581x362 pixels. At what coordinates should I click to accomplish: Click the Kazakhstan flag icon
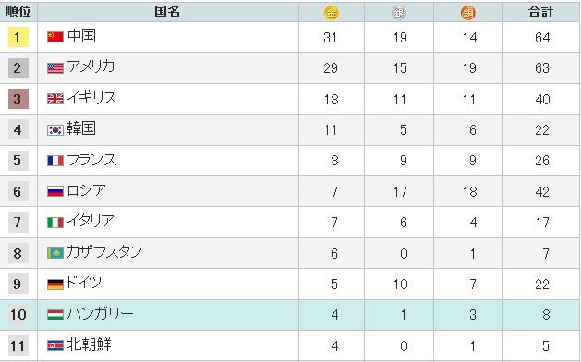click(x=55, y=253)
